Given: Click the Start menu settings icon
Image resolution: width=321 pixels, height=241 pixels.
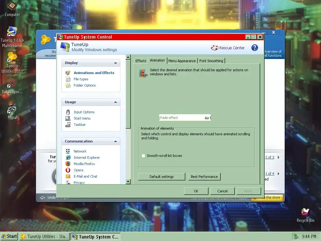Looking at the screenshot, I should 68,118.
